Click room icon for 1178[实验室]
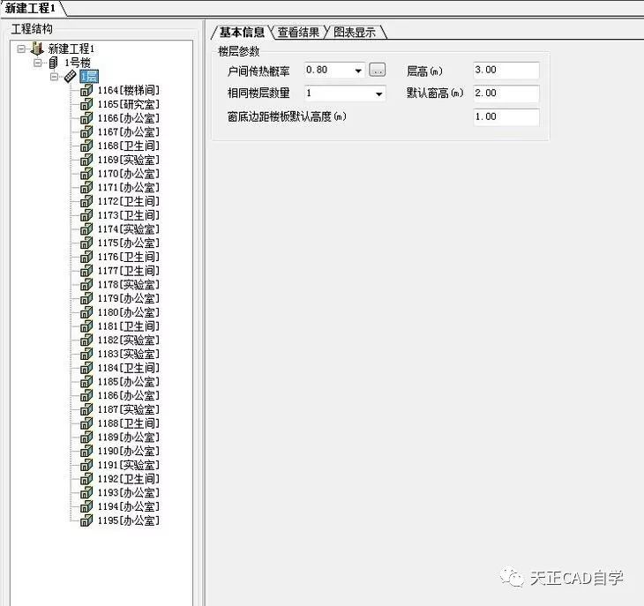The height and width of the screenshot is (606, 644). pyautogui.click(x=86, y=285)
